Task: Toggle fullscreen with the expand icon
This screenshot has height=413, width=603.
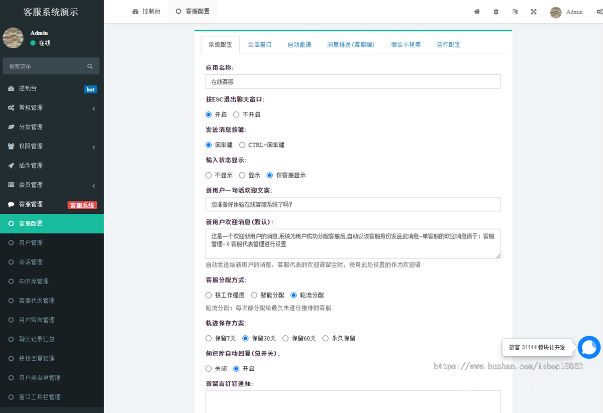Action: pos(533,12)
